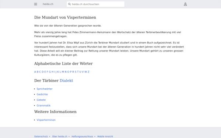Follow the Dialekt link in heading
Viewport: 221px width, 138px height.
pos(66,81)
